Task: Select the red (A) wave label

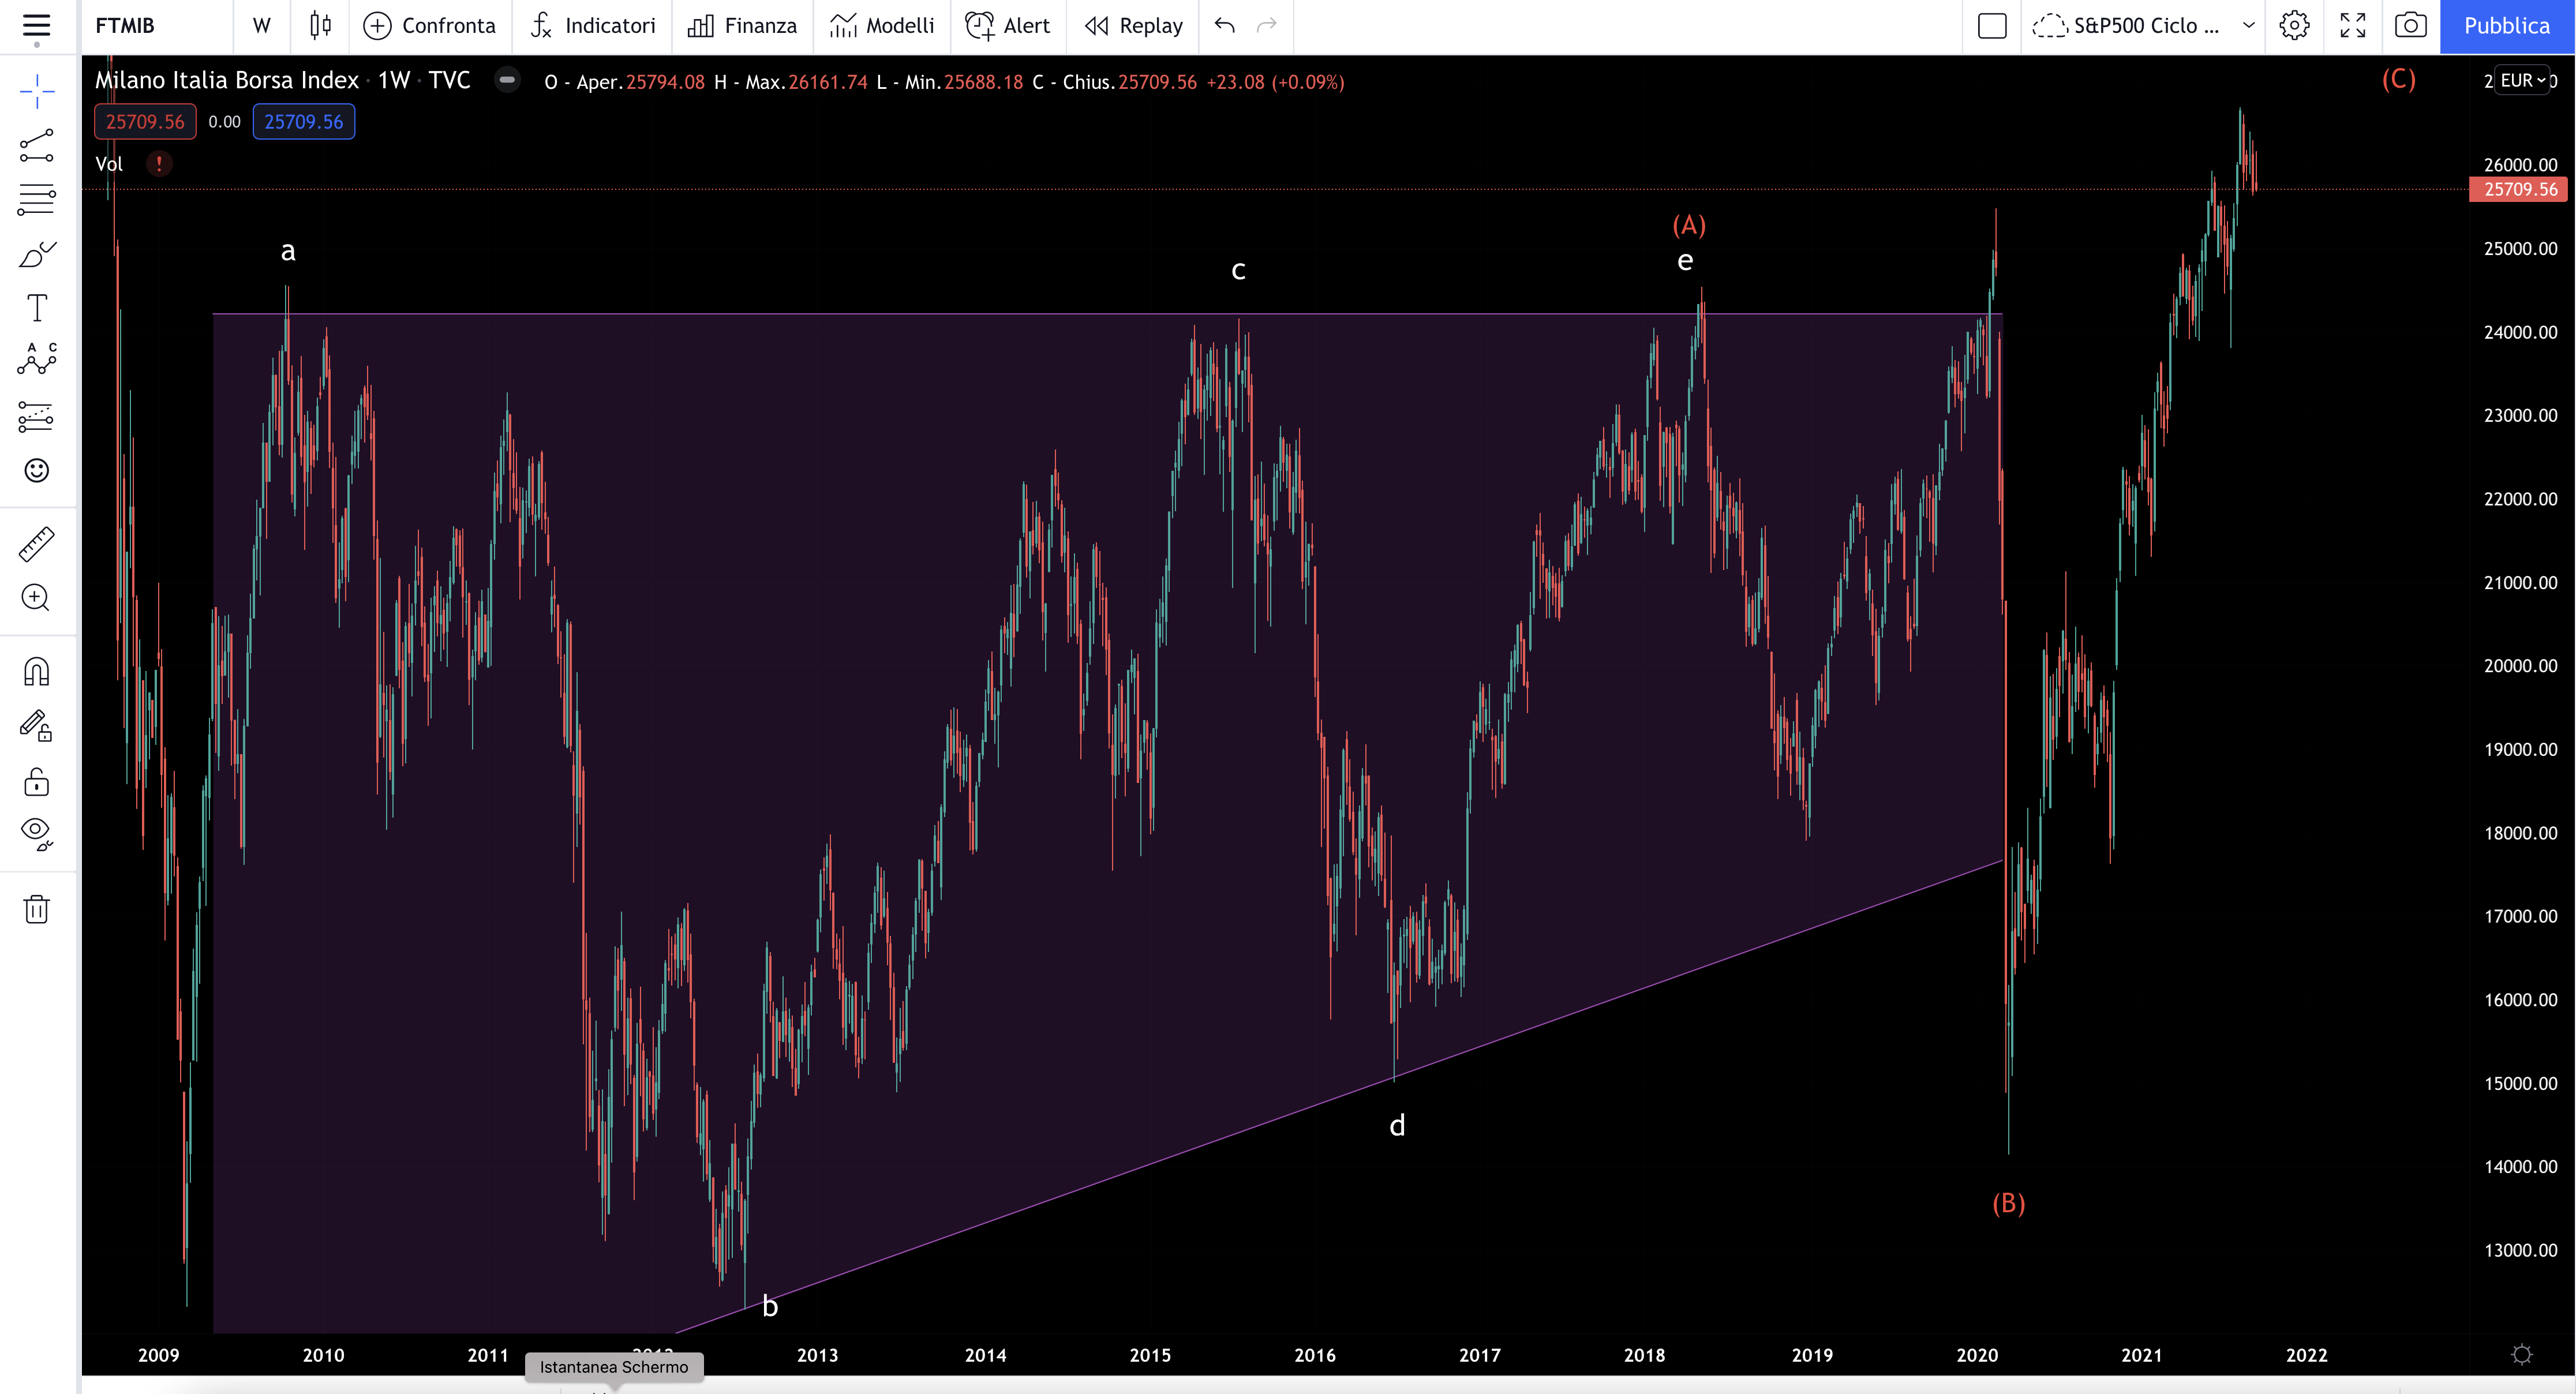Action: tap(1689, 225)
